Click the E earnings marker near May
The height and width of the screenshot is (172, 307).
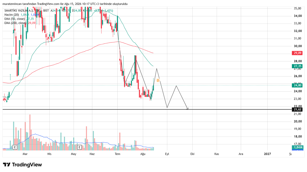[x=79, y=147]
